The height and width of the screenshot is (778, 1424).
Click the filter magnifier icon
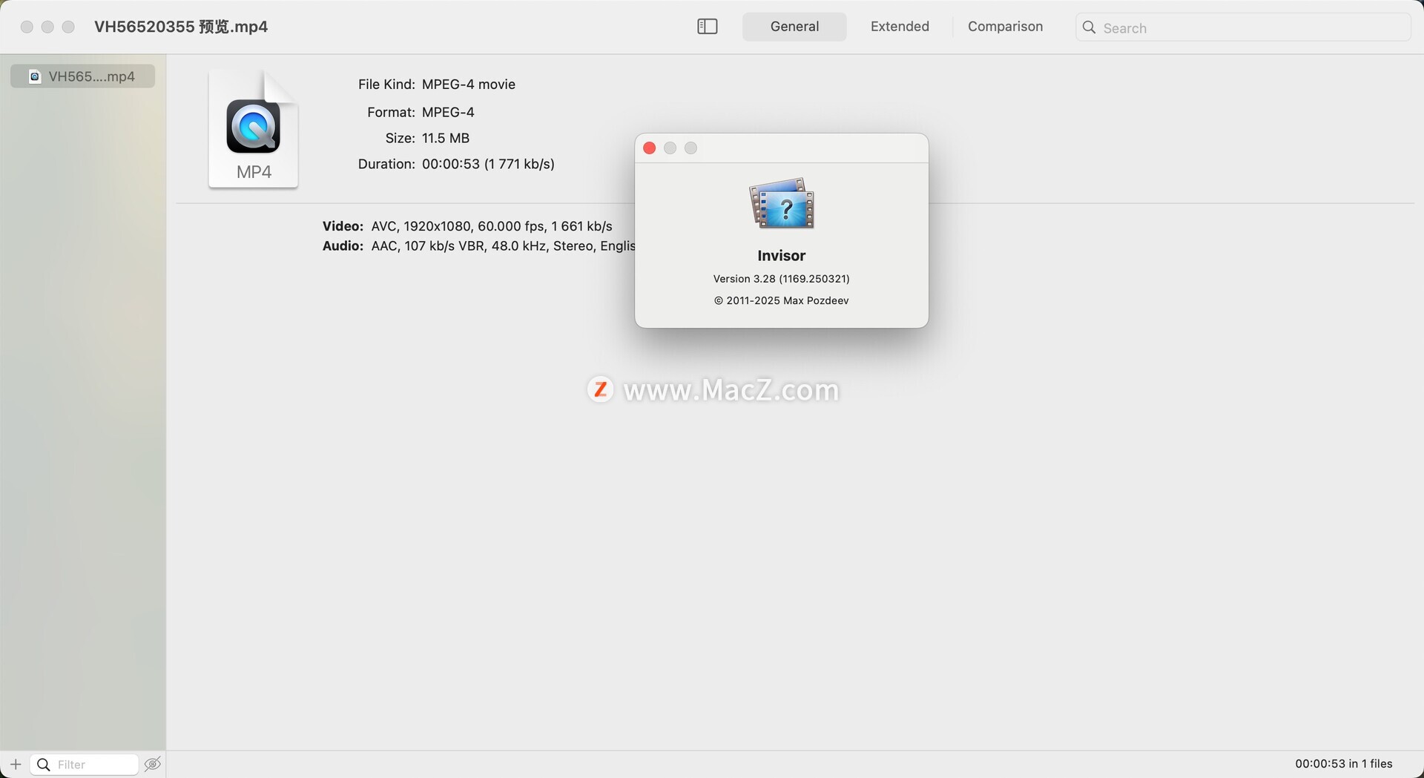pyautogui.click(x=44, y=765)
